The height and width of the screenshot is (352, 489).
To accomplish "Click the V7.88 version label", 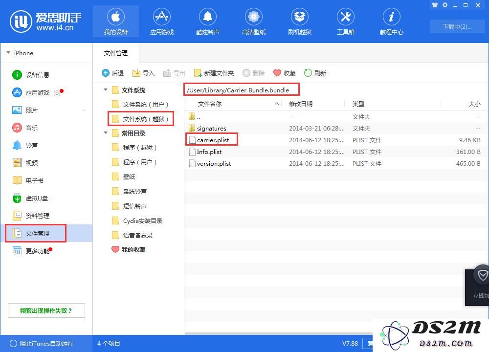I will [x=350, y=343].
